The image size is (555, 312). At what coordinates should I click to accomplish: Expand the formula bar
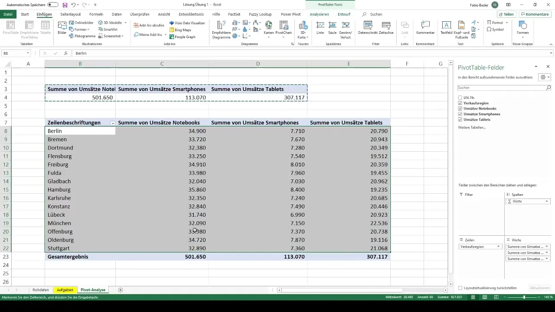click(552, 53)
